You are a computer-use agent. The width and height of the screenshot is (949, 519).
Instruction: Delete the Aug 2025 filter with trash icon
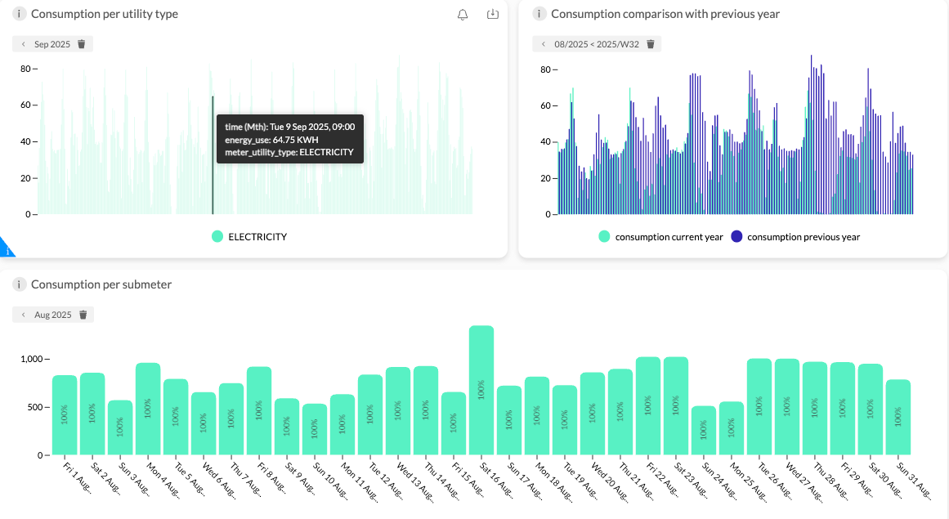83,315
